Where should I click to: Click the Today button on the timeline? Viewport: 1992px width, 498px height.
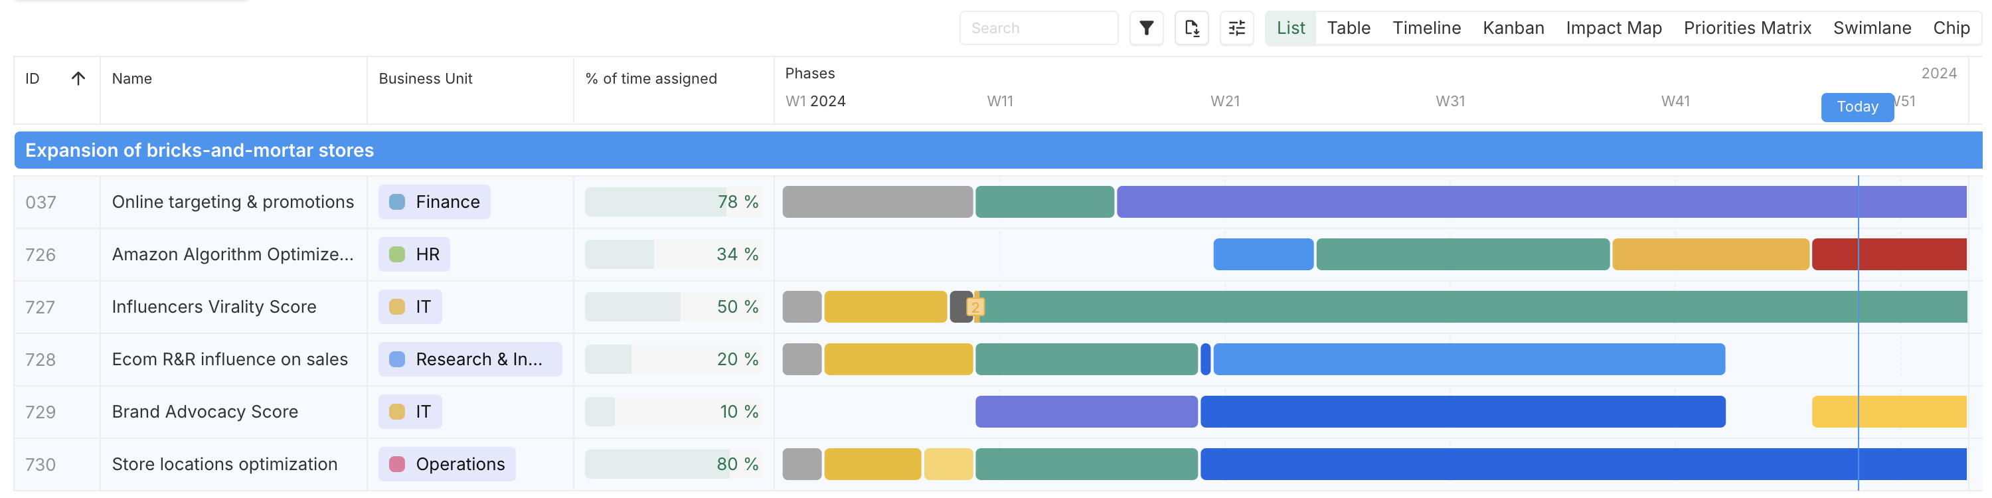[x=1857, y=107]
